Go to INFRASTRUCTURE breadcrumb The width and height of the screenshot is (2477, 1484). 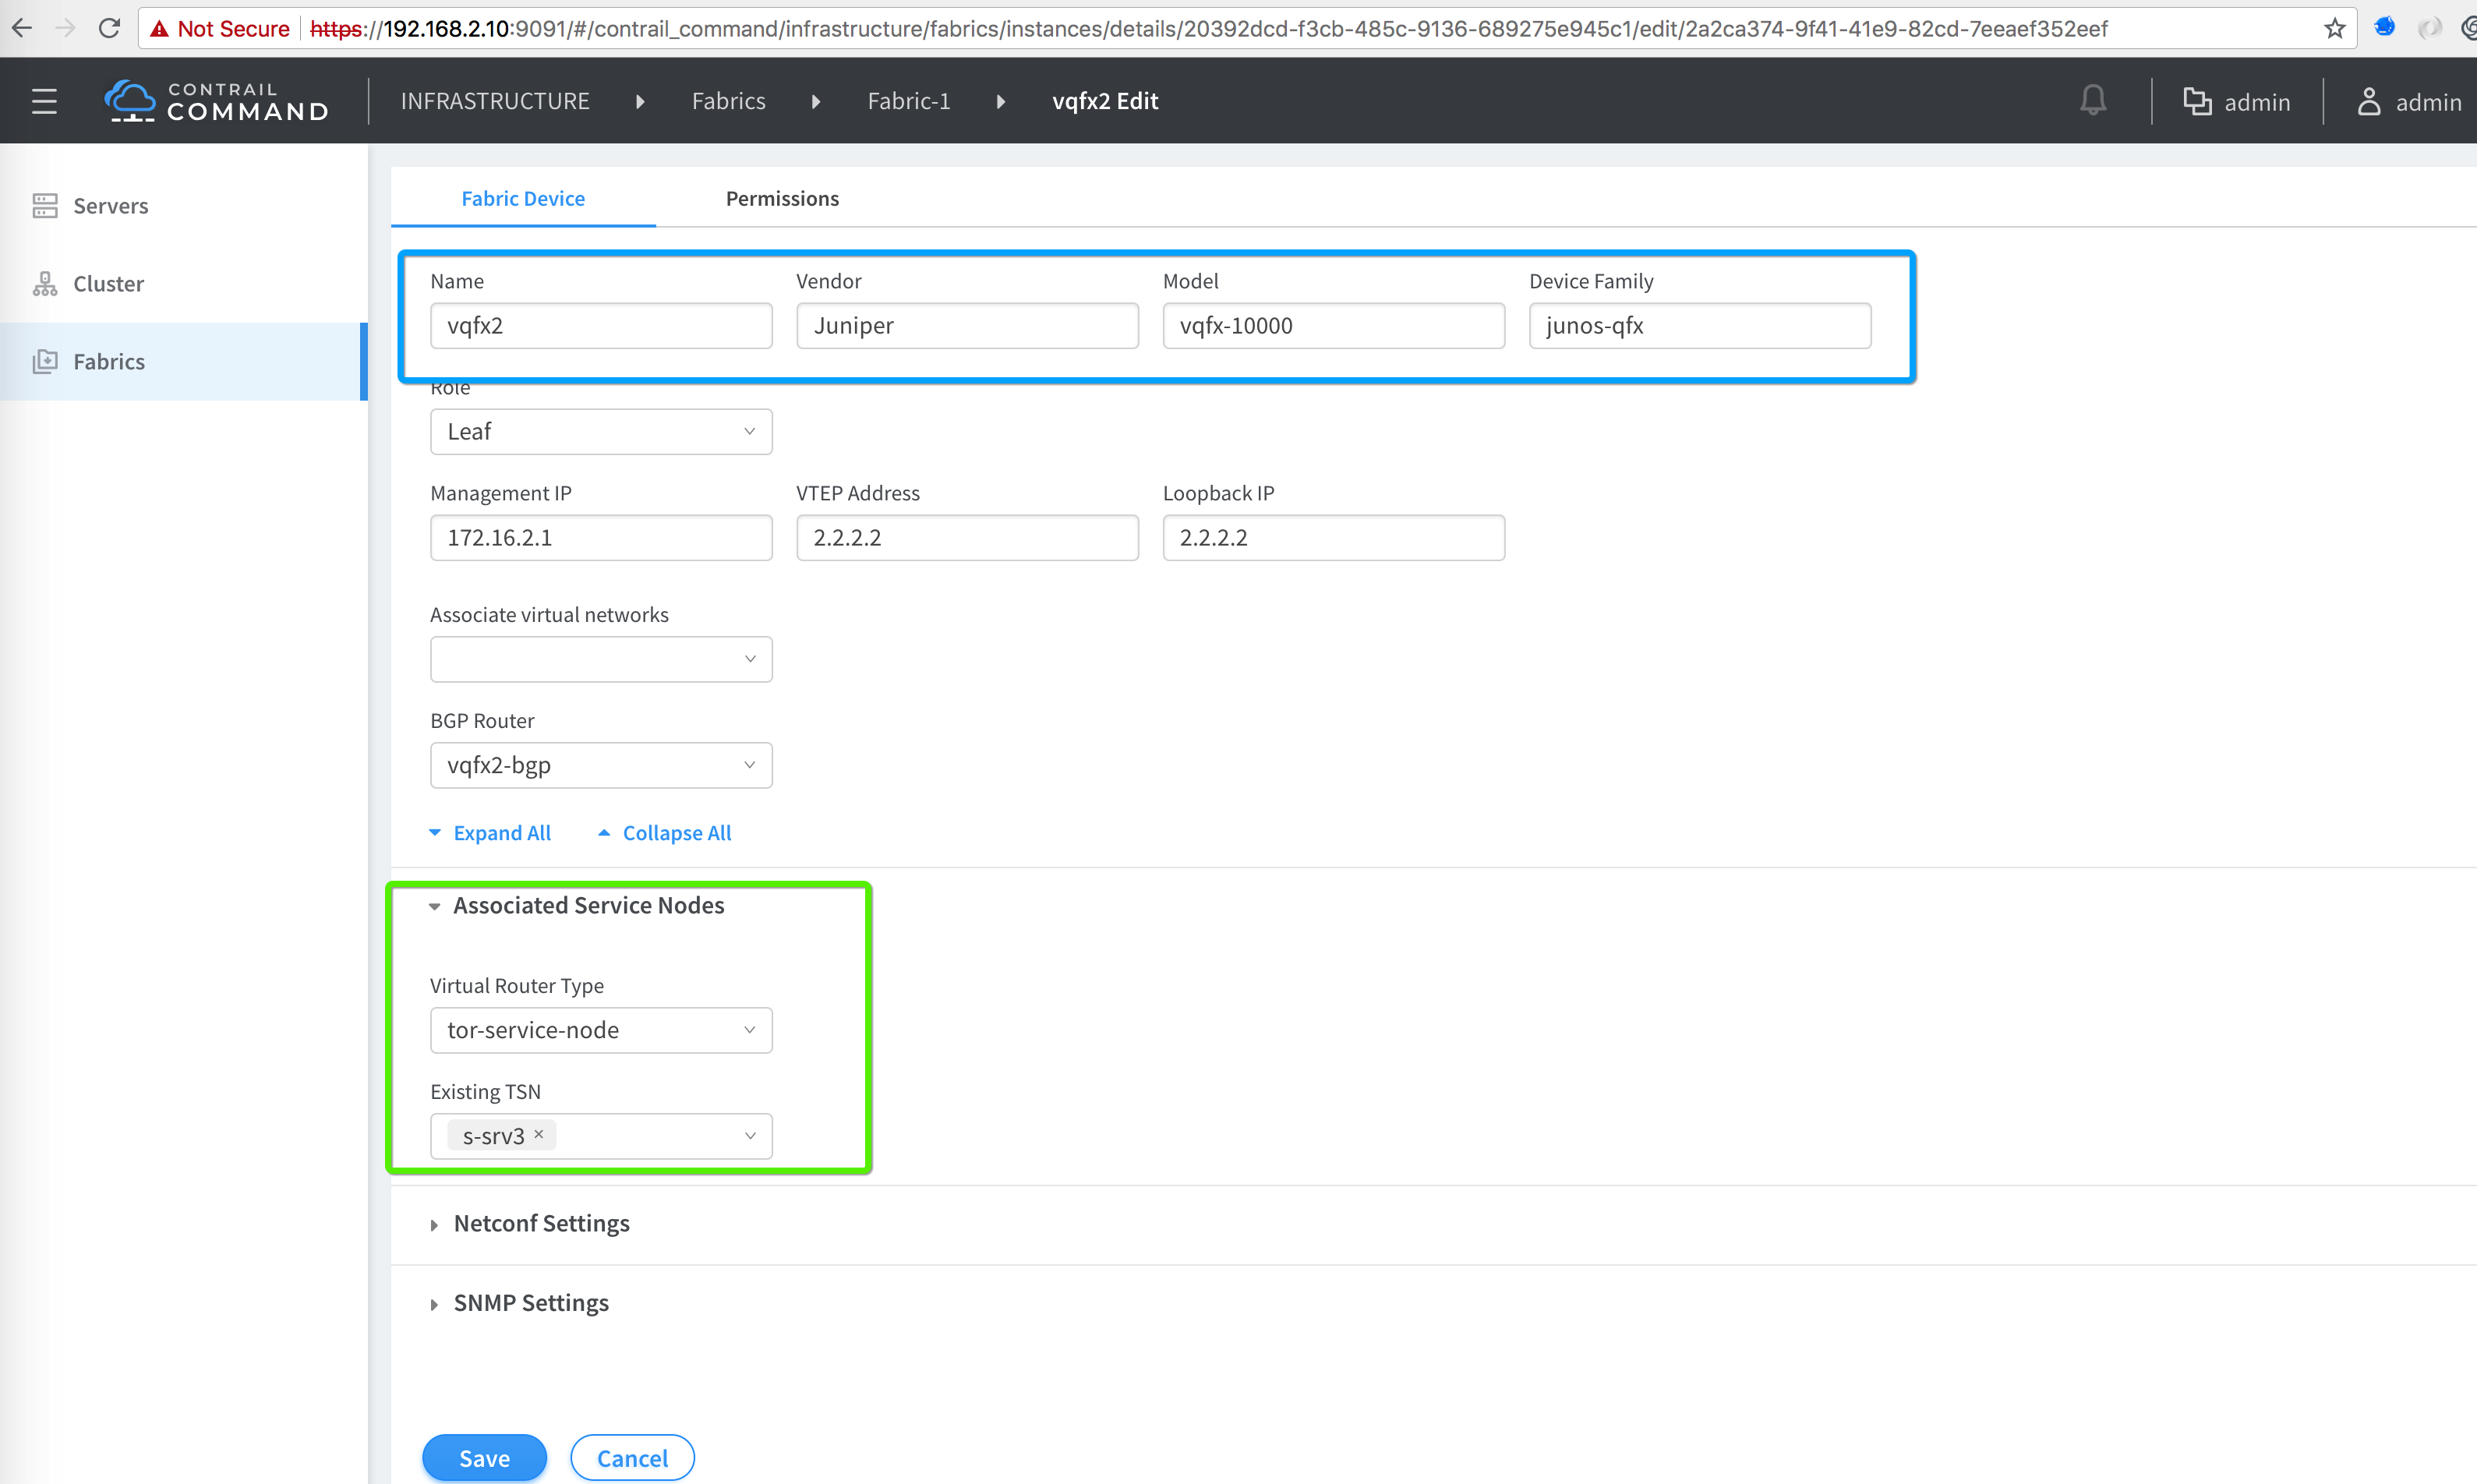point(495,101)
